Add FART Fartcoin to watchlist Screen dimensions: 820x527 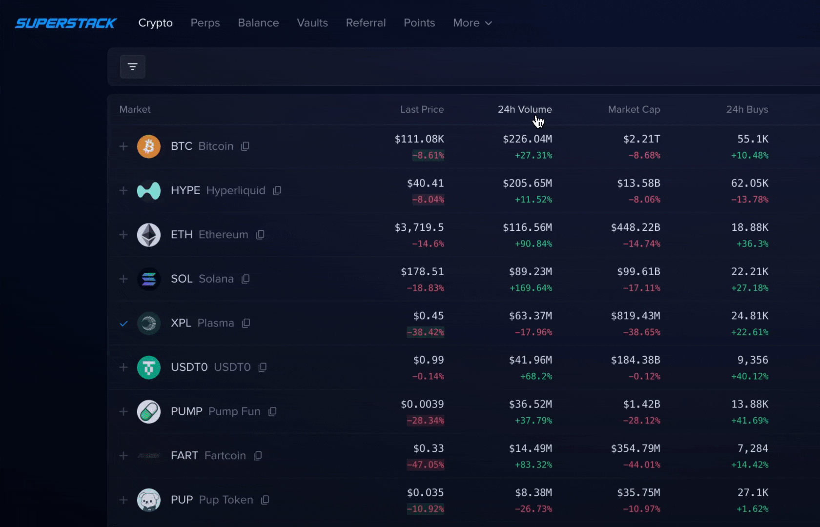123,456
